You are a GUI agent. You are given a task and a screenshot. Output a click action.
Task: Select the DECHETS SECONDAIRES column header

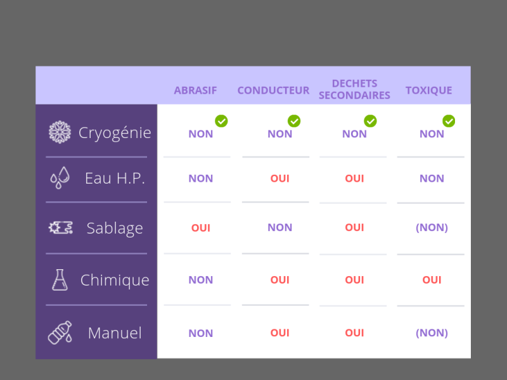coord(354,89)
